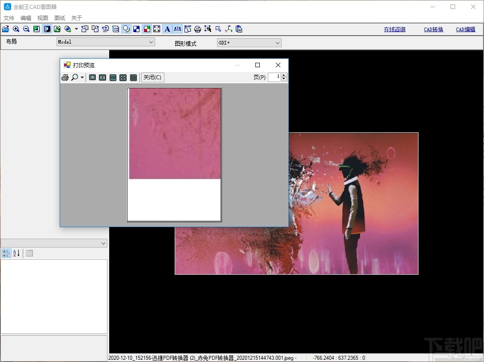Viewport: 484px width, 362px height.
Task: Click the 关闭(C) button in print preview
Action: pyautogui.click(x=152, y=77)
